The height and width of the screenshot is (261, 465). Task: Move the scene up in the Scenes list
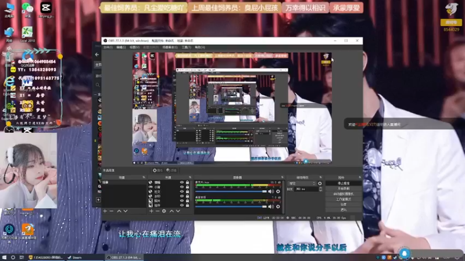pyautogui.click(x=119, y=211)
